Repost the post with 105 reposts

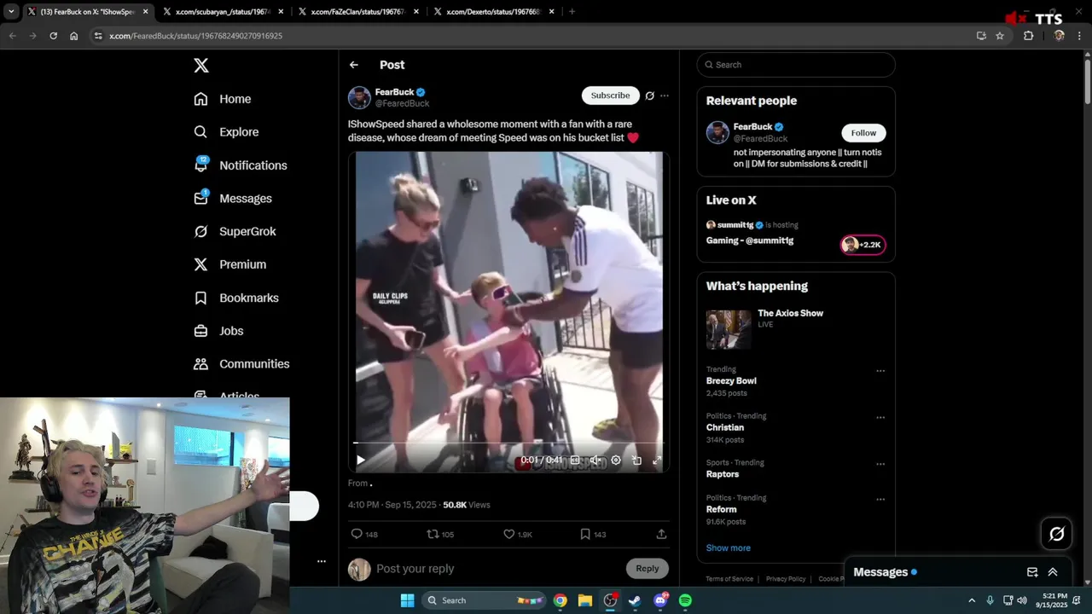440,534
